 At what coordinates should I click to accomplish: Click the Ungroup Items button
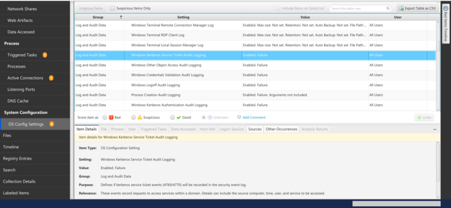point(91,8)
